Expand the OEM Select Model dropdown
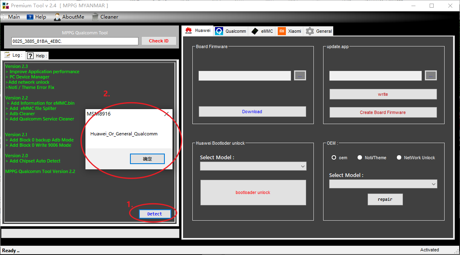Viewport: 460px width, 255px height. point(434,184)
